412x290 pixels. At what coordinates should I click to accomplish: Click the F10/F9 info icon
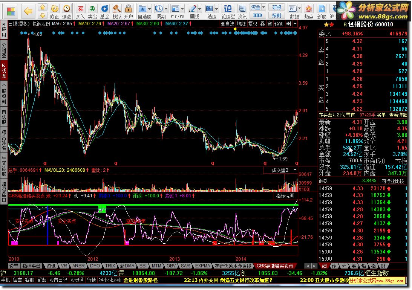[175, 9]
